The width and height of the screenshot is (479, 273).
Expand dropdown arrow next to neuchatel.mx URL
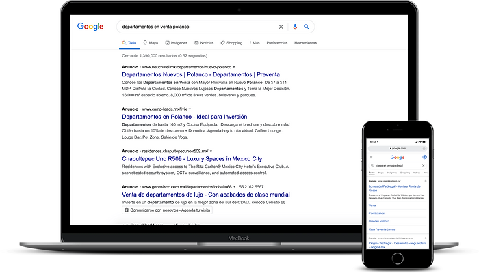coord(234,67)
